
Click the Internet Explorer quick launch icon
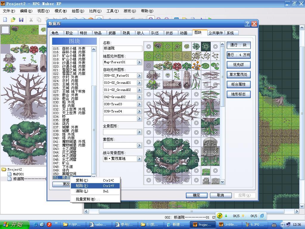(x=35, y=225)
